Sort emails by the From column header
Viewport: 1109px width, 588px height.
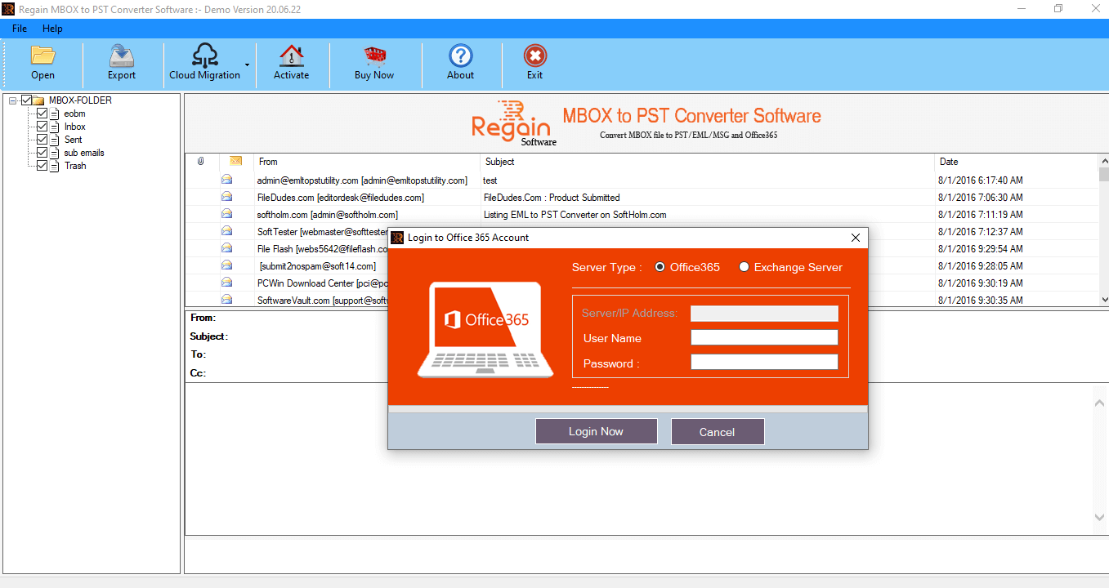367,162
